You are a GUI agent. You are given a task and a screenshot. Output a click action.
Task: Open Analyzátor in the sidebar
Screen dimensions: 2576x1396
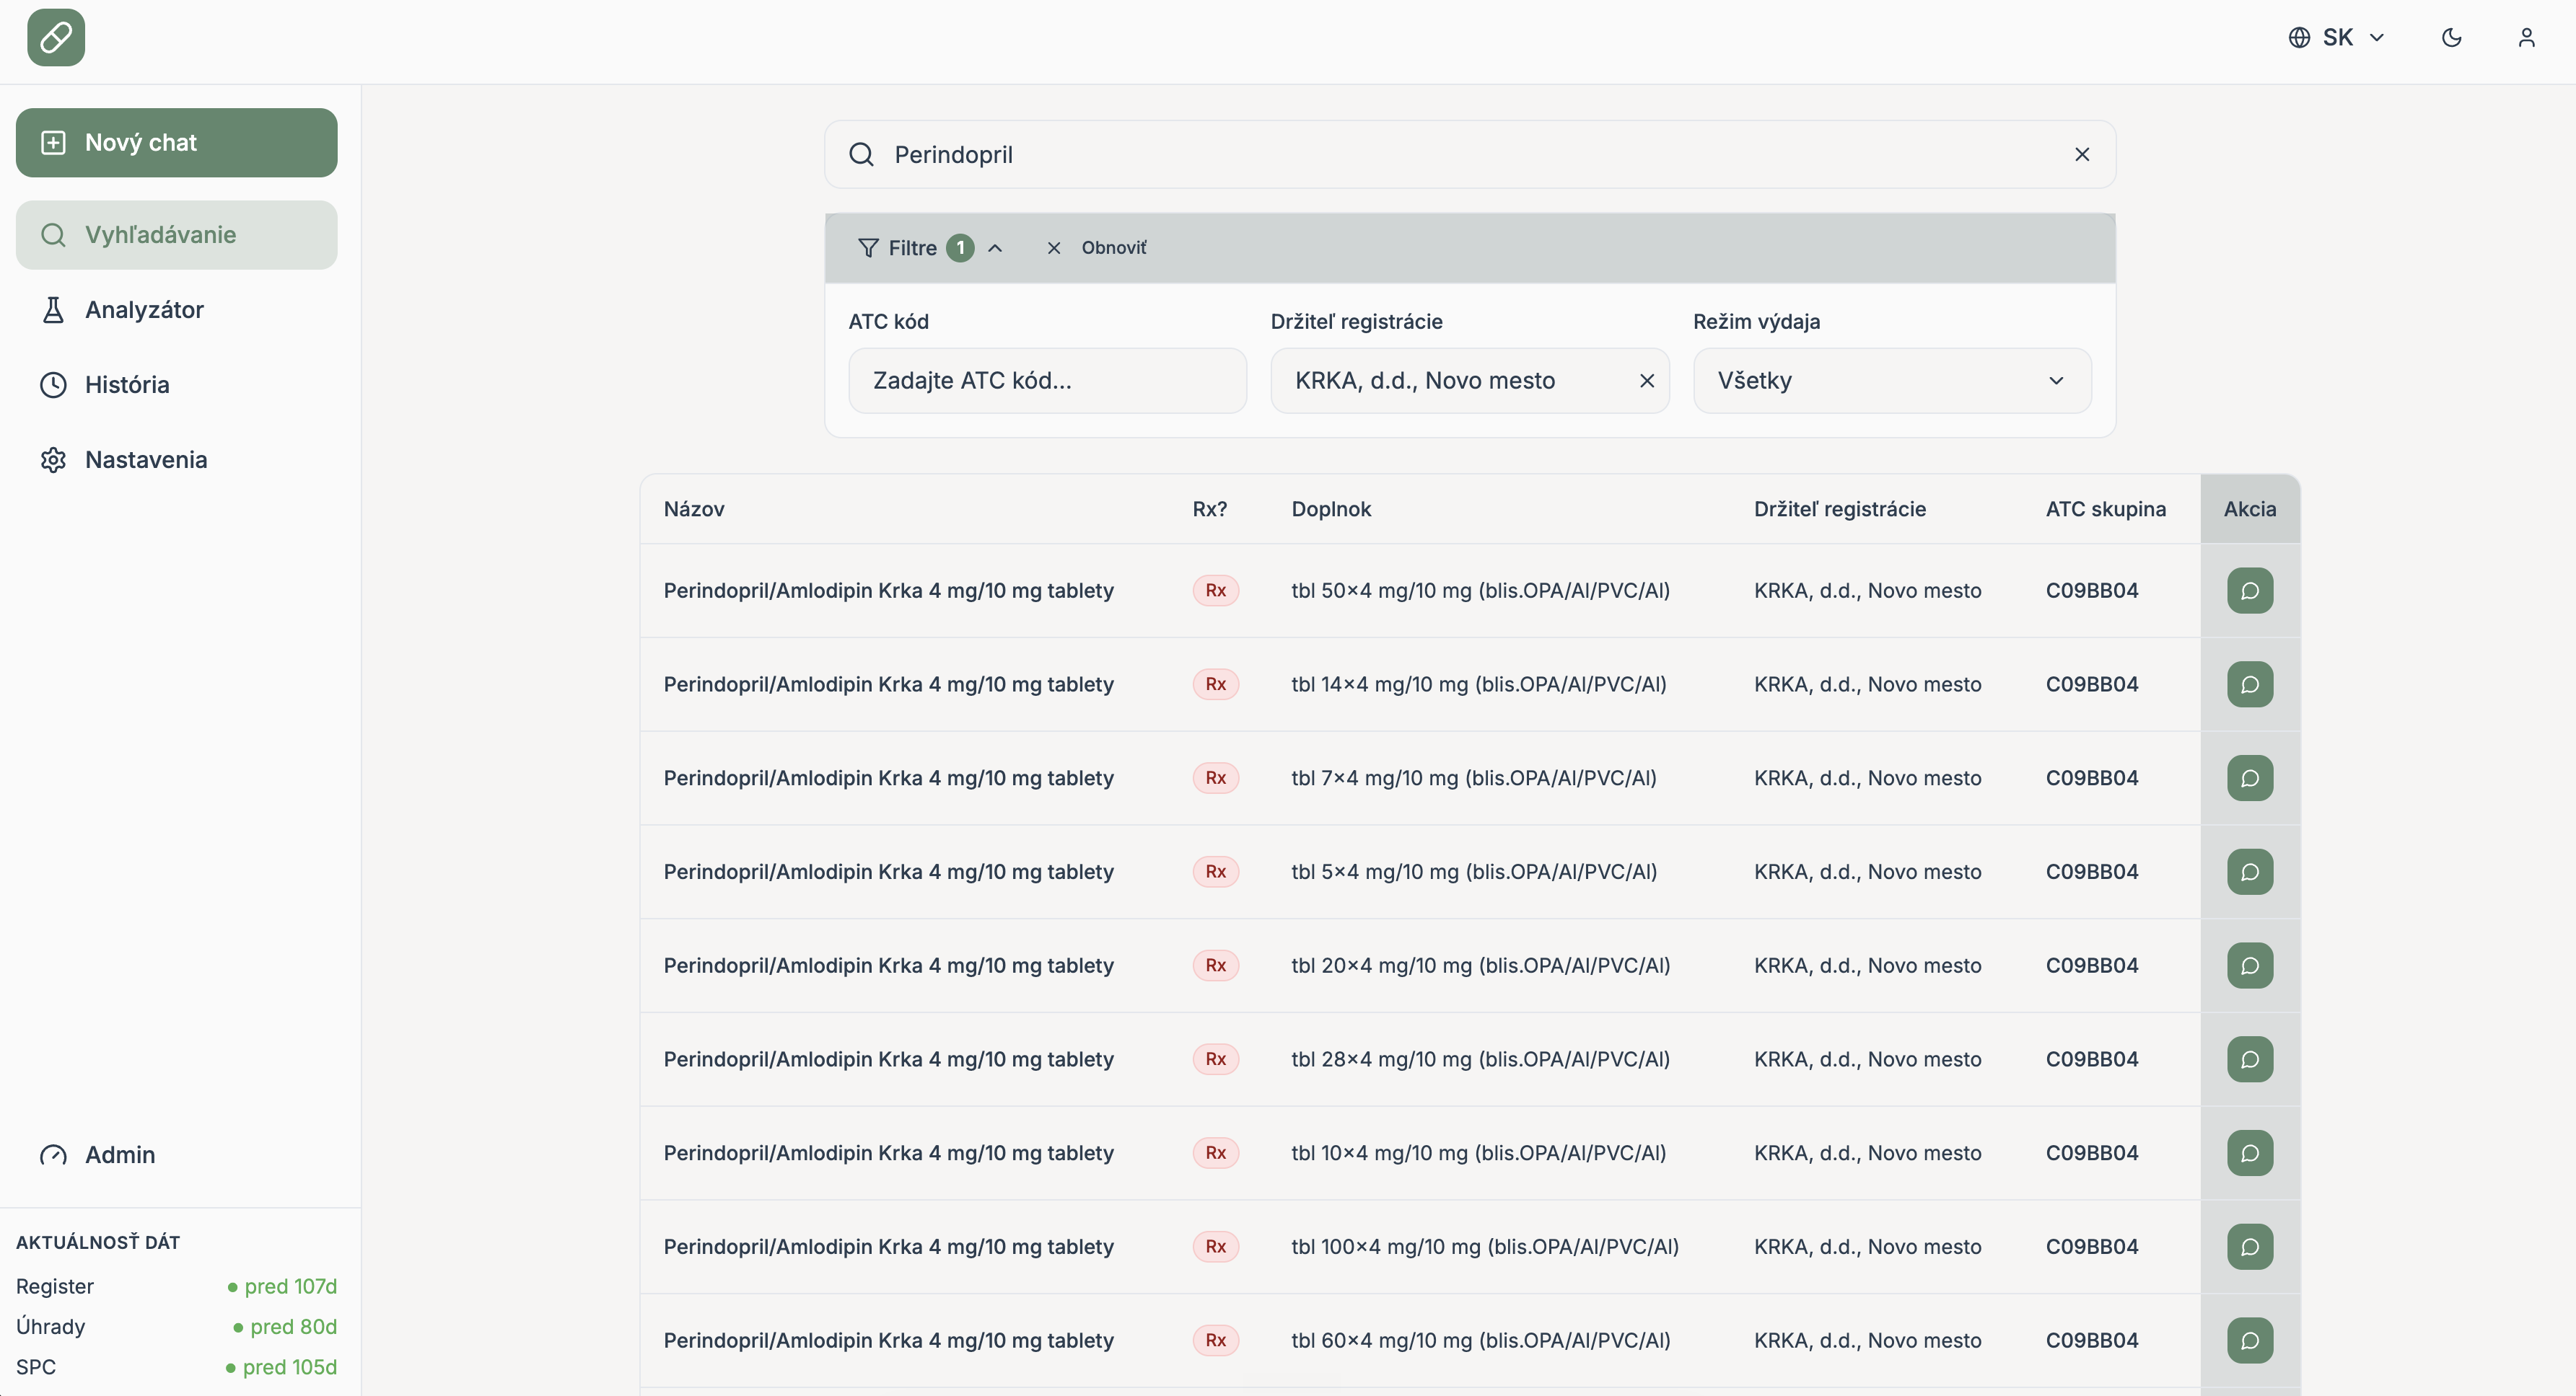point(177,310)
